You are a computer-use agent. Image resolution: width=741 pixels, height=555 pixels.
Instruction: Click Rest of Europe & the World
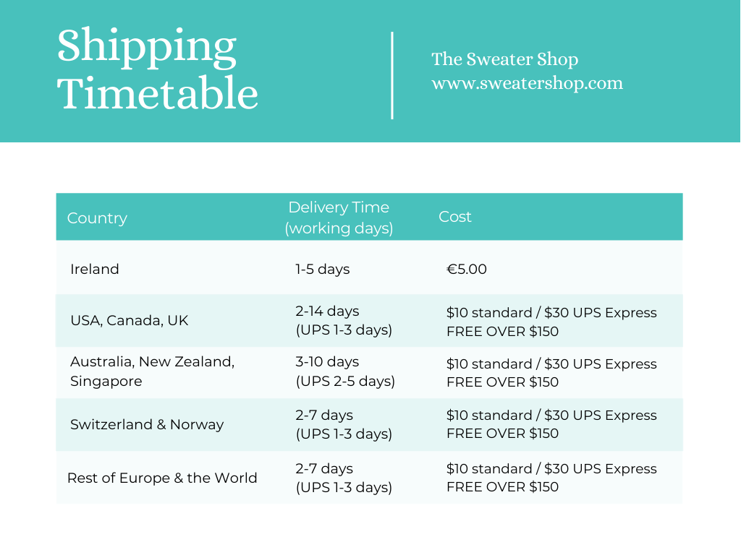pos(162,478)
